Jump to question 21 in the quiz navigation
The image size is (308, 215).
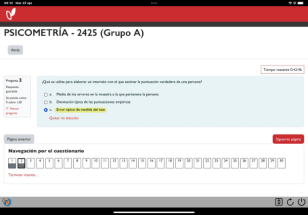tap(198, 163)
